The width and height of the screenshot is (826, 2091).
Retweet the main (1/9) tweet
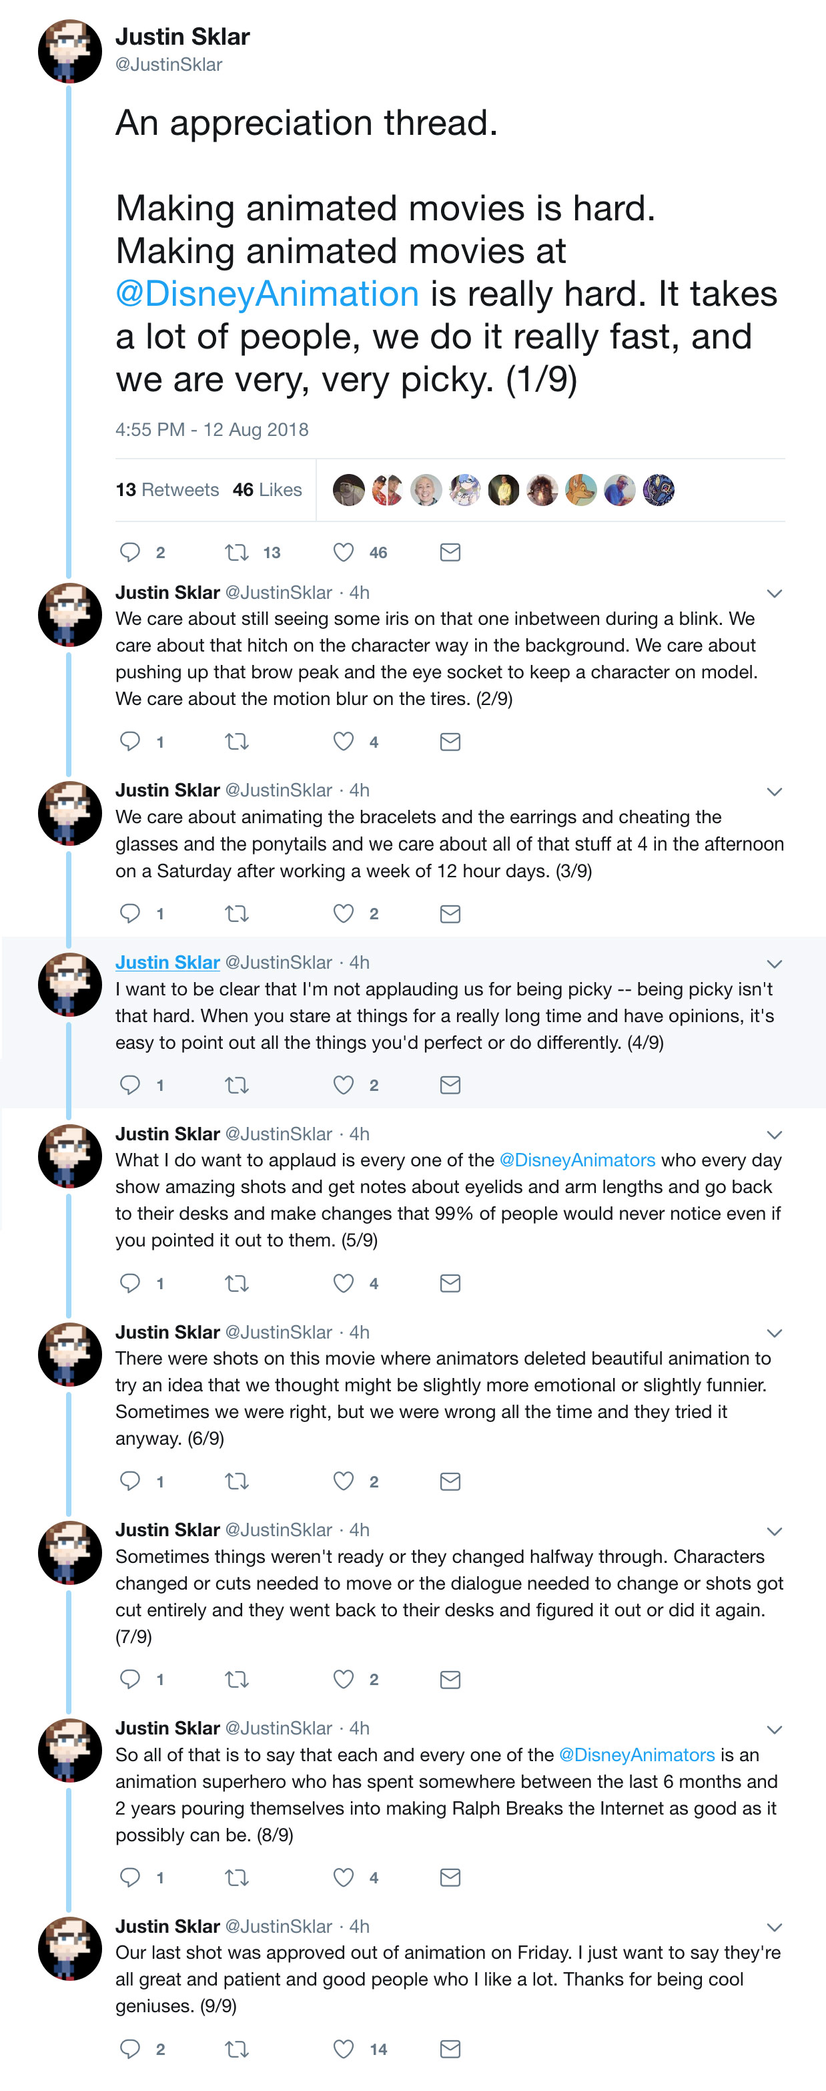237,552
